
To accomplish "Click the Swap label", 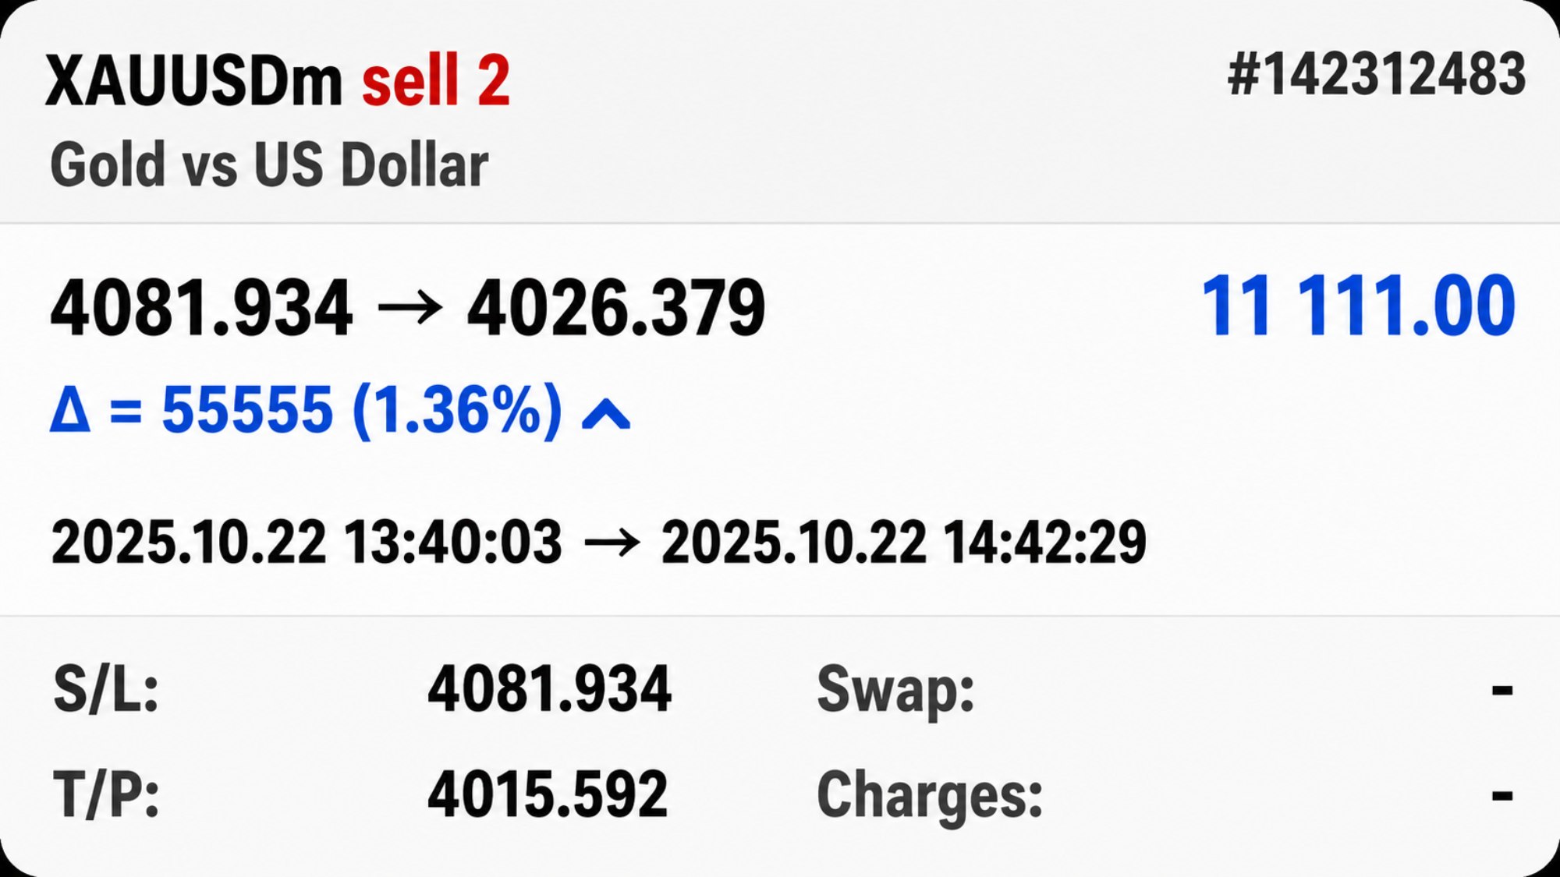I will click(895, 691).
